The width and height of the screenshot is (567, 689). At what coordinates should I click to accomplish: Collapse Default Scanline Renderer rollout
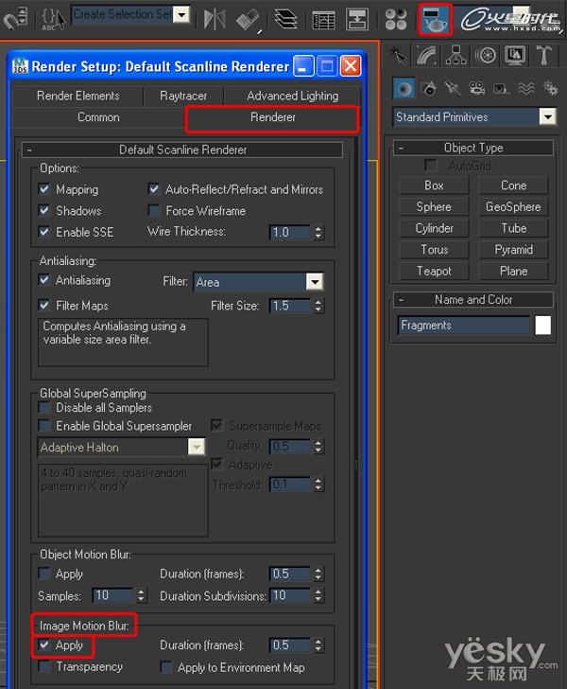(182, 150)
